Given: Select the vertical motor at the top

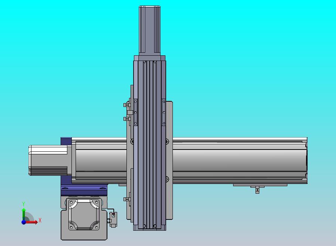Looking at the screenshot, I should click(x=150, y=31).
